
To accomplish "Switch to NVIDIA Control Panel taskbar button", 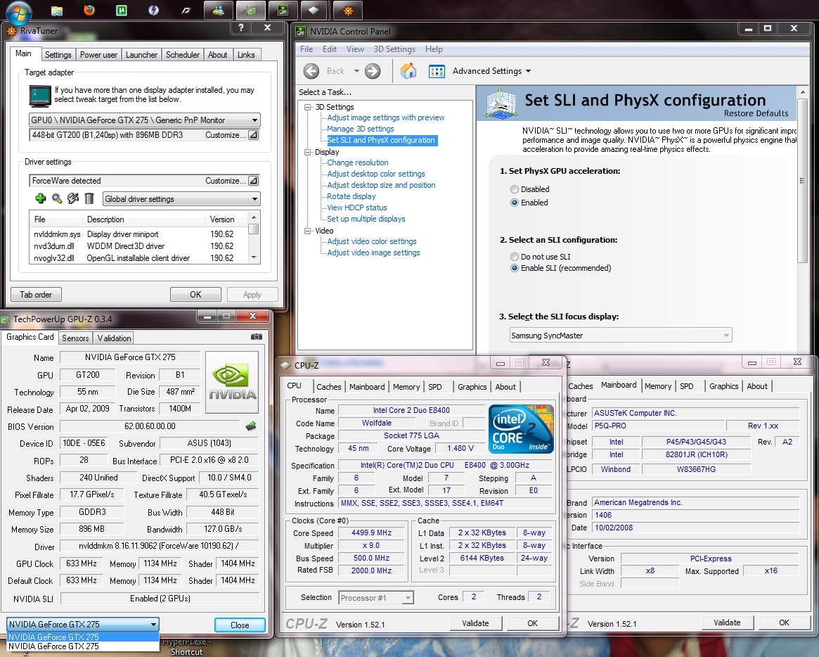I will pos(283,10).
